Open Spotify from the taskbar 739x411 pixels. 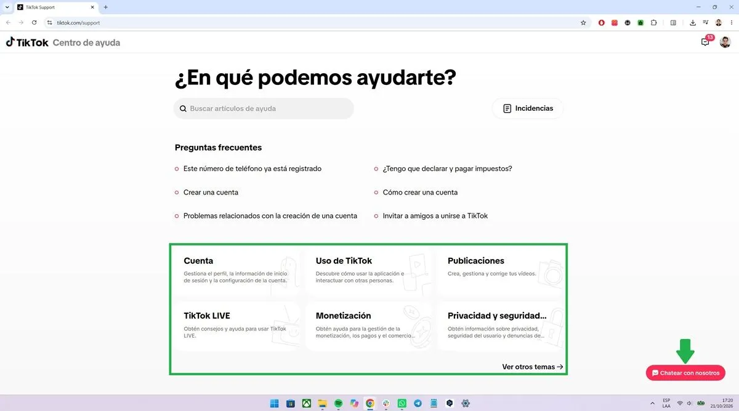point(338,403)
